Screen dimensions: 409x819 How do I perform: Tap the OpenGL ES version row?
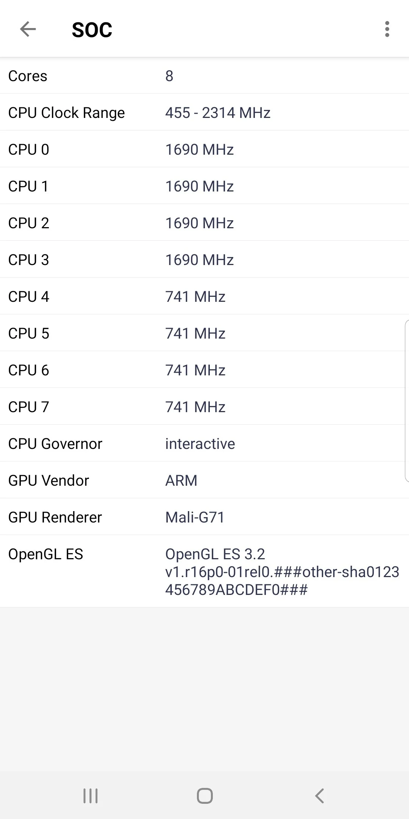pyautogui.click(x=204, y=571)
